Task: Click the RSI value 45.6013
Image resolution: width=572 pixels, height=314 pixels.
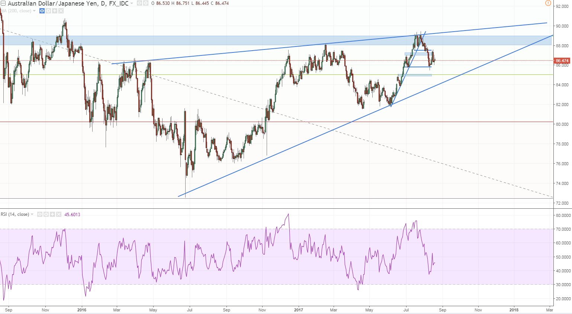Action: 72,214
